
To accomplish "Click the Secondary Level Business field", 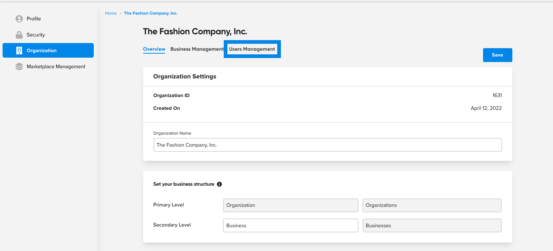I will click(x=290, y=225).
